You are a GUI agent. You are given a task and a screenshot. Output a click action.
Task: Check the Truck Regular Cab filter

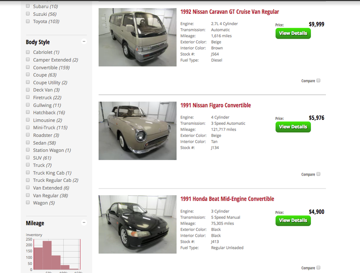tap(28, 180)
